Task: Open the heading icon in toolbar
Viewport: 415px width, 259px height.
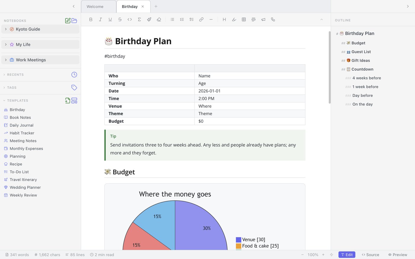Action: tap(224, 20)
